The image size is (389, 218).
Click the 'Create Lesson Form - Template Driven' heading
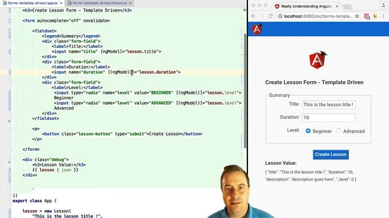314,82
